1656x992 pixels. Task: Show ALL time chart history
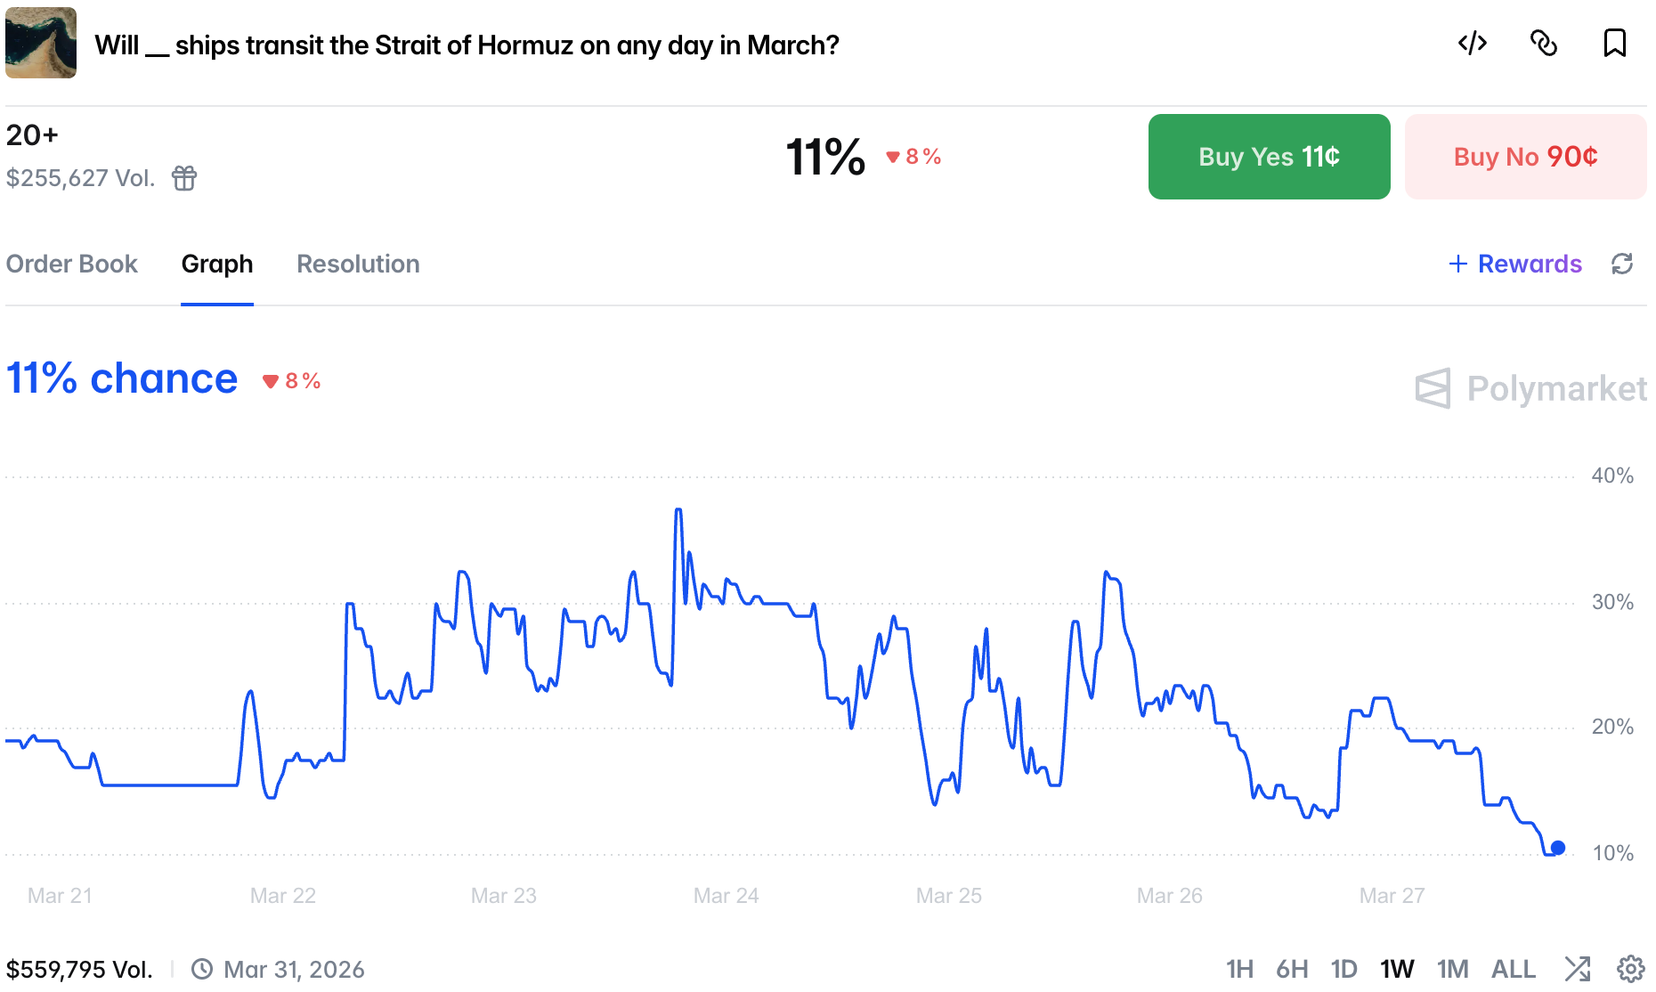point(1513,969)
